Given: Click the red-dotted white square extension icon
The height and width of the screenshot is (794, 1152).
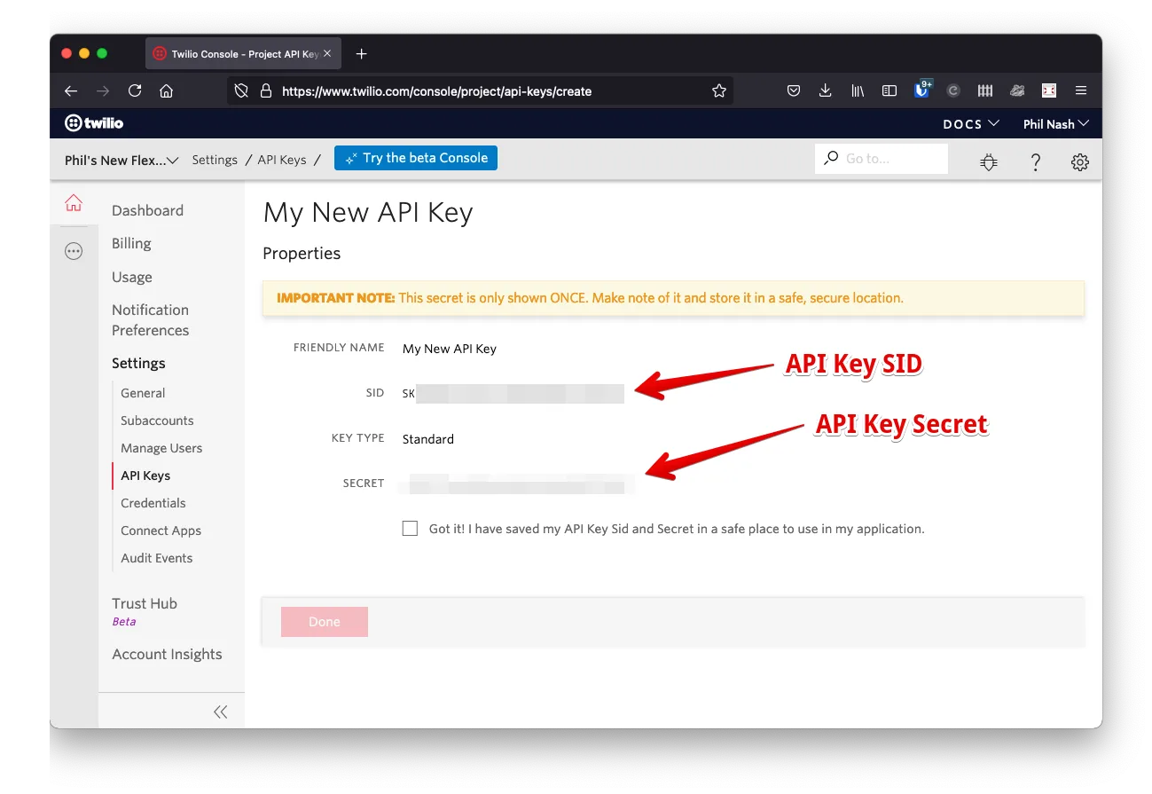Looking at the screenshot, I should coord(1049,90).
